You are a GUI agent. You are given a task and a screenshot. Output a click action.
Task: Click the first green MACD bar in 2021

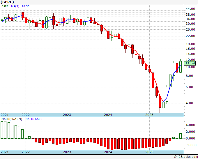[2, 130]
